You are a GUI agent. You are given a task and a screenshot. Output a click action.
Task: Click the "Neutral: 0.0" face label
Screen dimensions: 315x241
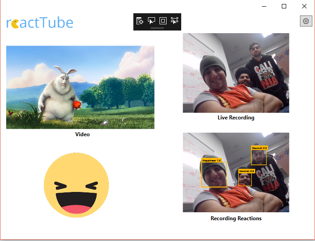[x=247, y=171]
